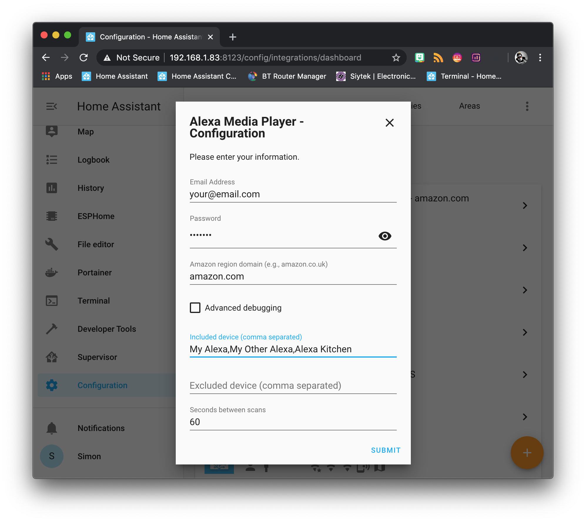Open the three-dot overflow menu
Viewport: 586px width, 522px height.
click(527, 106)
